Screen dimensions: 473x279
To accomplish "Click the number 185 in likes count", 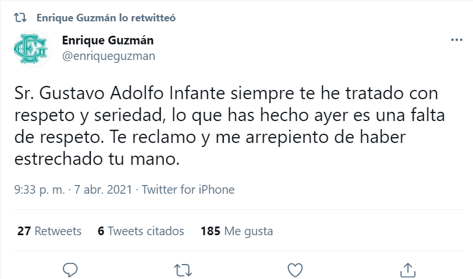I will pyautogui.click(x=210, y=231).
